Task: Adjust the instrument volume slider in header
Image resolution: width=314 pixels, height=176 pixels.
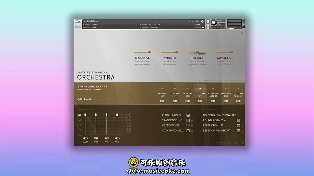Action: click(234, 28)
